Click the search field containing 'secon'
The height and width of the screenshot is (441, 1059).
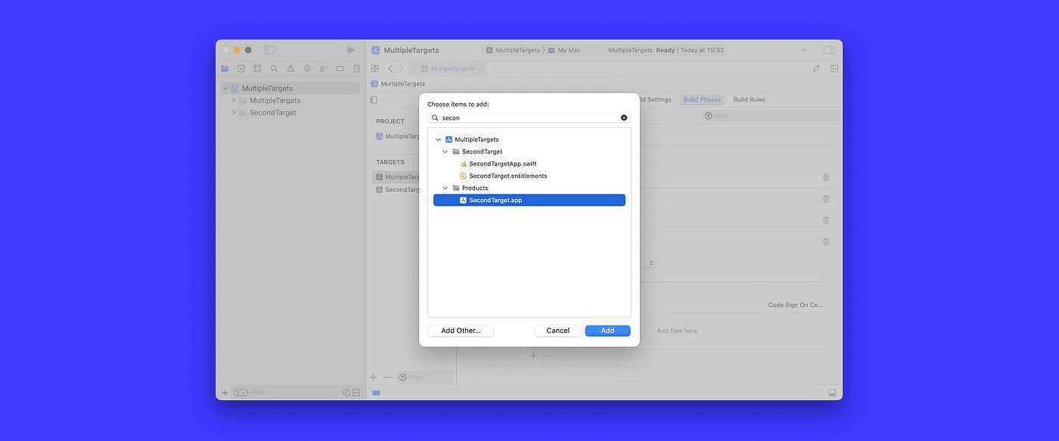(529, 118)
